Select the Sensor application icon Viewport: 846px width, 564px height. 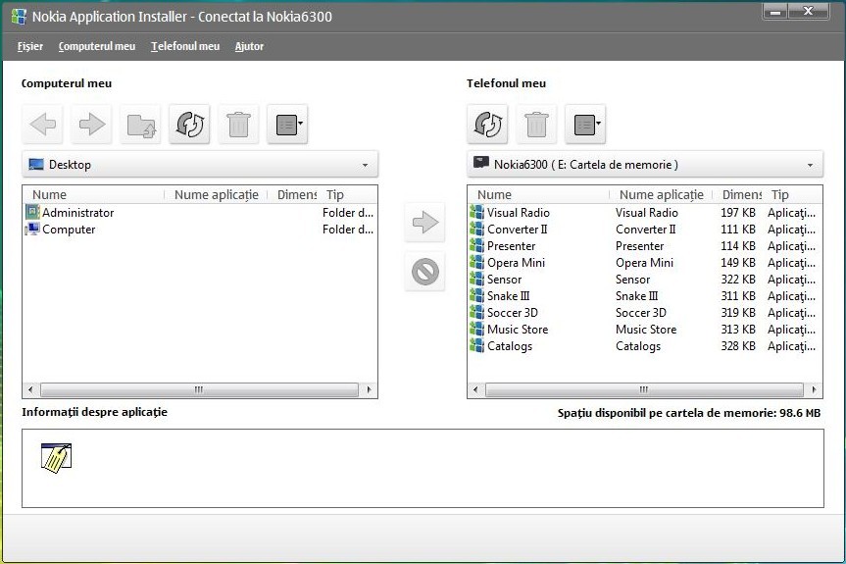[476, 279]
